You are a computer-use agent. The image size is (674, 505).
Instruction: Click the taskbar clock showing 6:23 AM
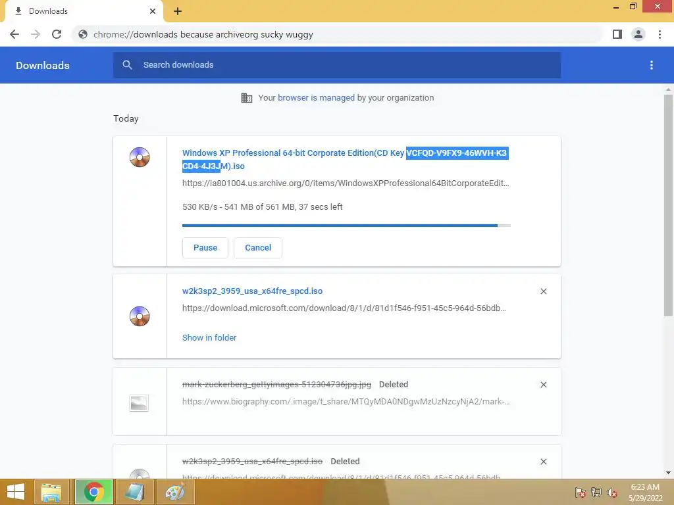click(x=645, y=493)
